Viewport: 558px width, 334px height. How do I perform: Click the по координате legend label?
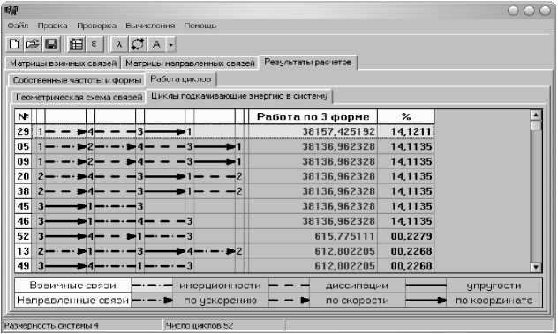pyautogui.click(x=494, y=301)
